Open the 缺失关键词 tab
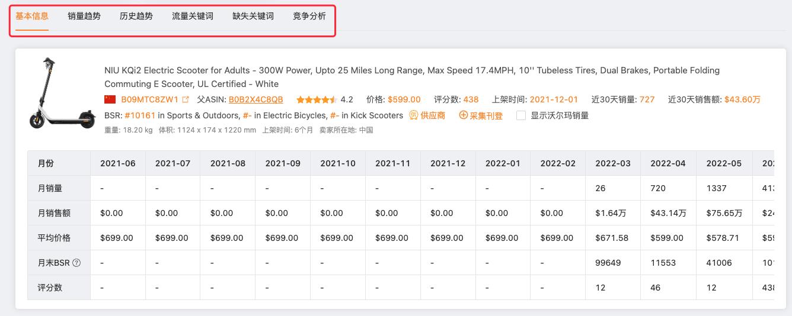Image resolution: width=792 pixels, height=316 pixels. point(253,16)
